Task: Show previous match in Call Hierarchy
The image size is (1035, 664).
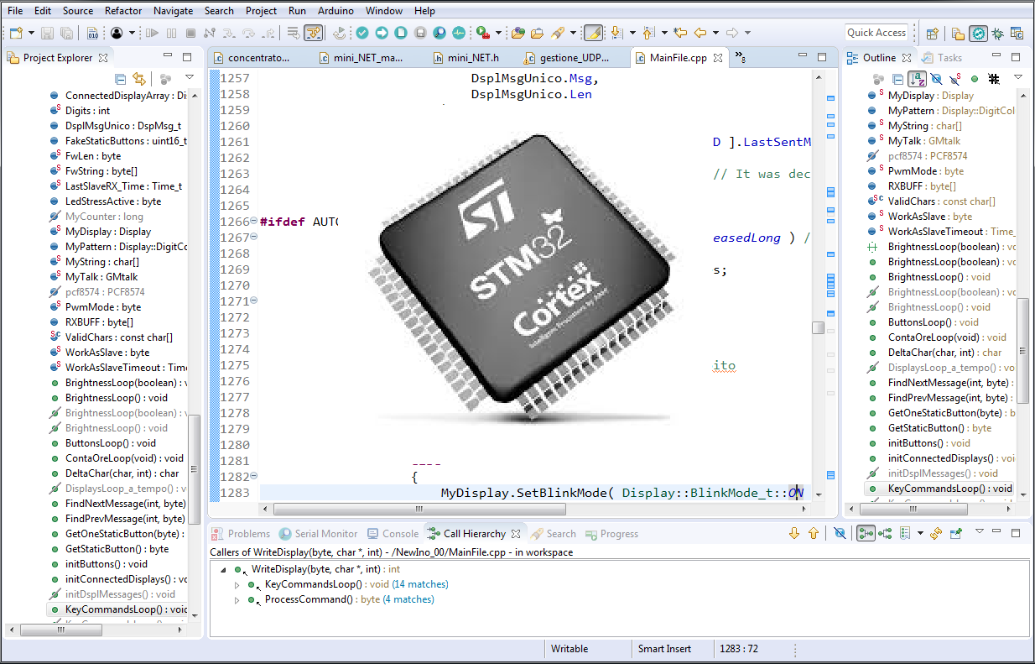Action: [814, 533]
